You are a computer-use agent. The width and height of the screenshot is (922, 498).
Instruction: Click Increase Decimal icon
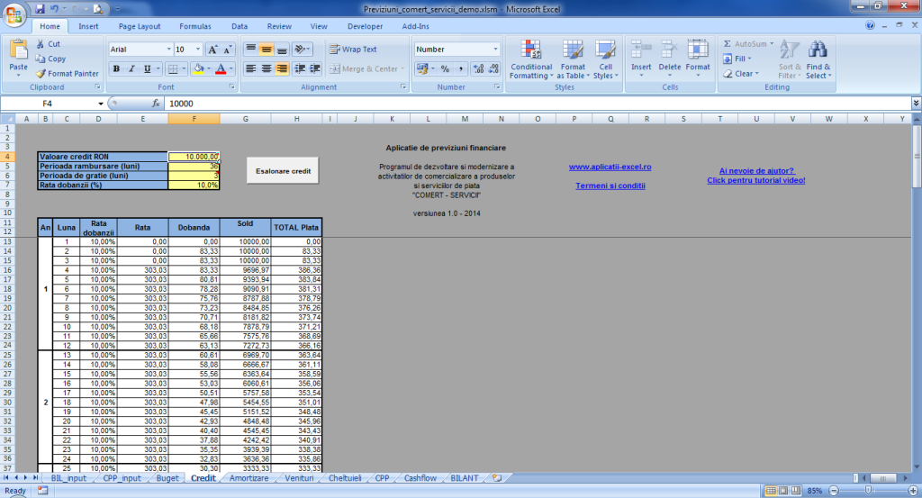[x=478, y=68]
